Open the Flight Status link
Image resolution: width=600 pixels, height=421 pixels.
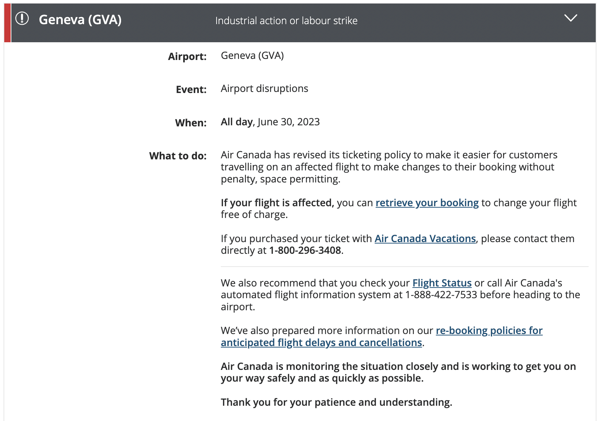click(442, 283)
